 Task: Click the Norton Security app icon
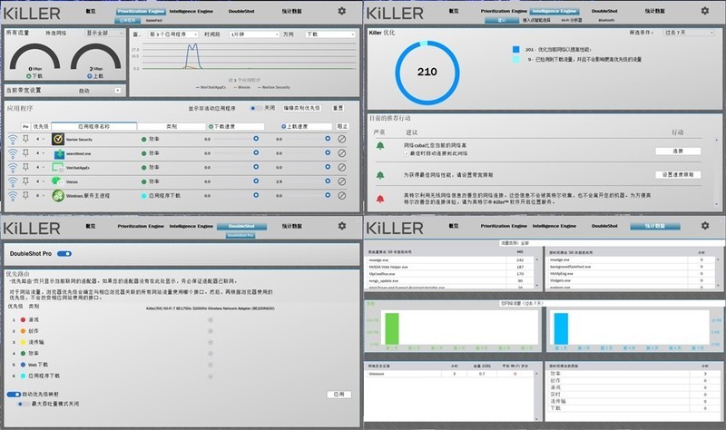(58, 139)
